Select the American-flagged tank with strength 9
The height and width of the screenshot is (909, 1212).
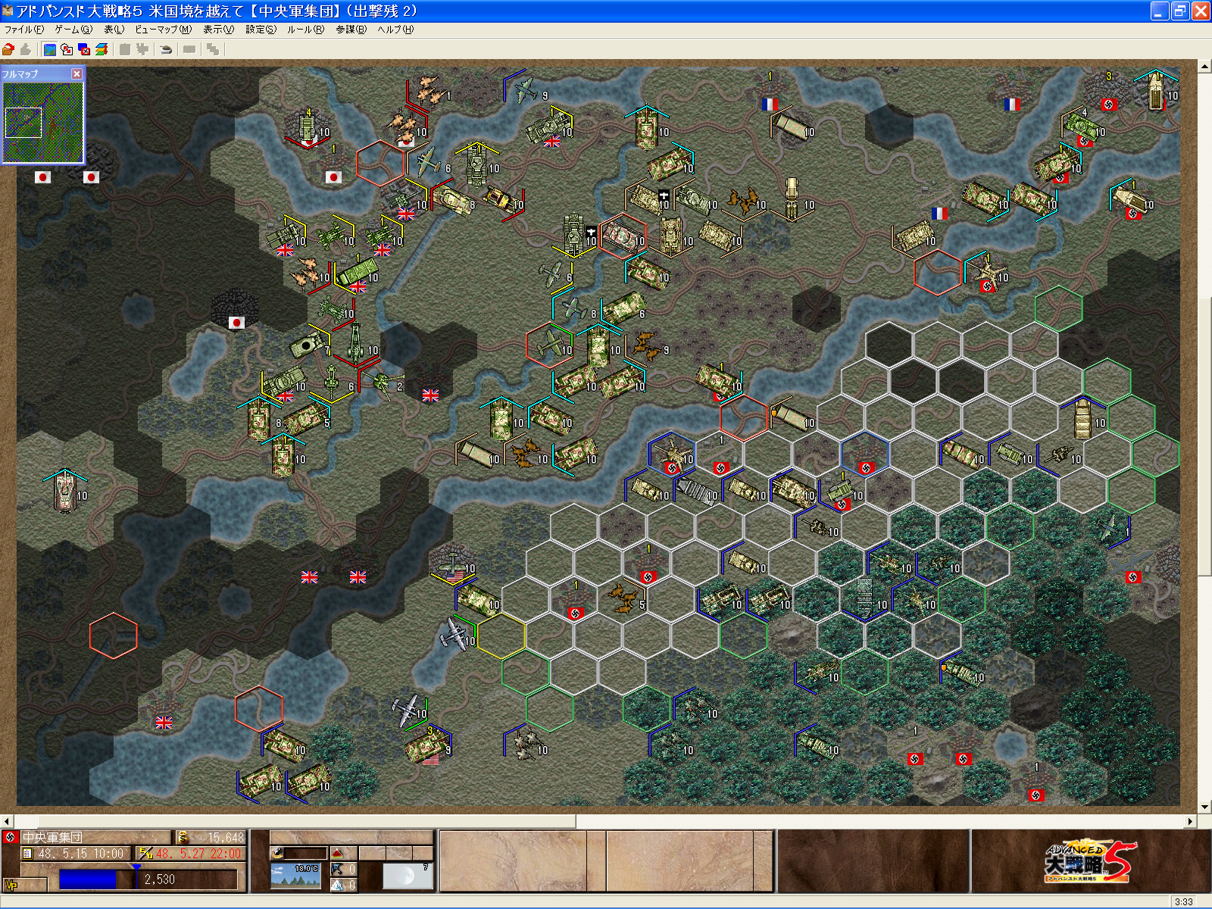429,746
